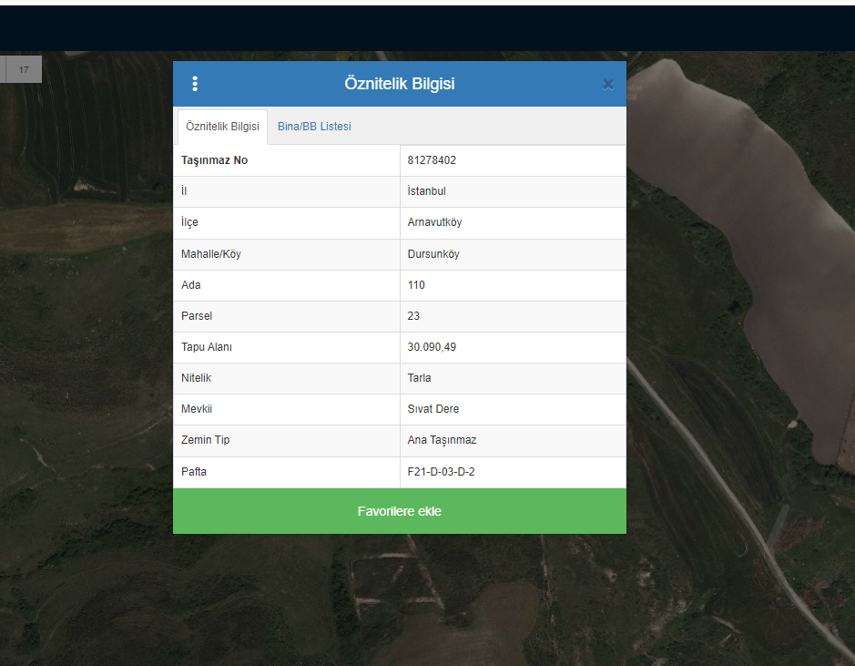This screenshot has width=855, height=666.
Task: Close the Öznitelik Bilgisi dialog
Action: (x=607, y=85)
